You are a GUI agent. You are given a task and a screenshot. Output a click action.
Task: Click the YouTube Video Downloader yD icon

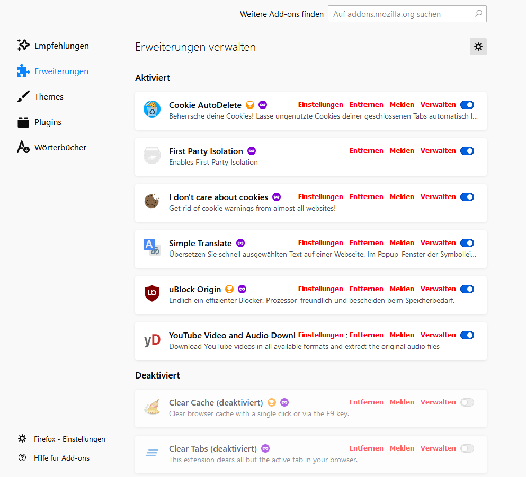click(x=152, y=339)
